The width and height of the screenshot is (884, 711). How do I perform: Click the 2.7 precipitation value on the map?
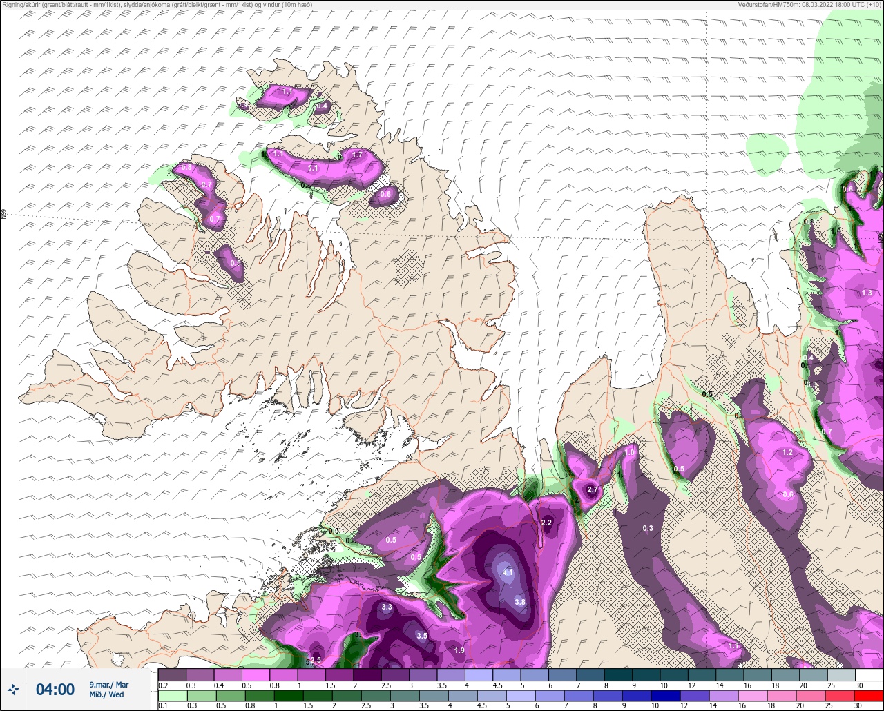pyautogui.click(x=593, y=489)
